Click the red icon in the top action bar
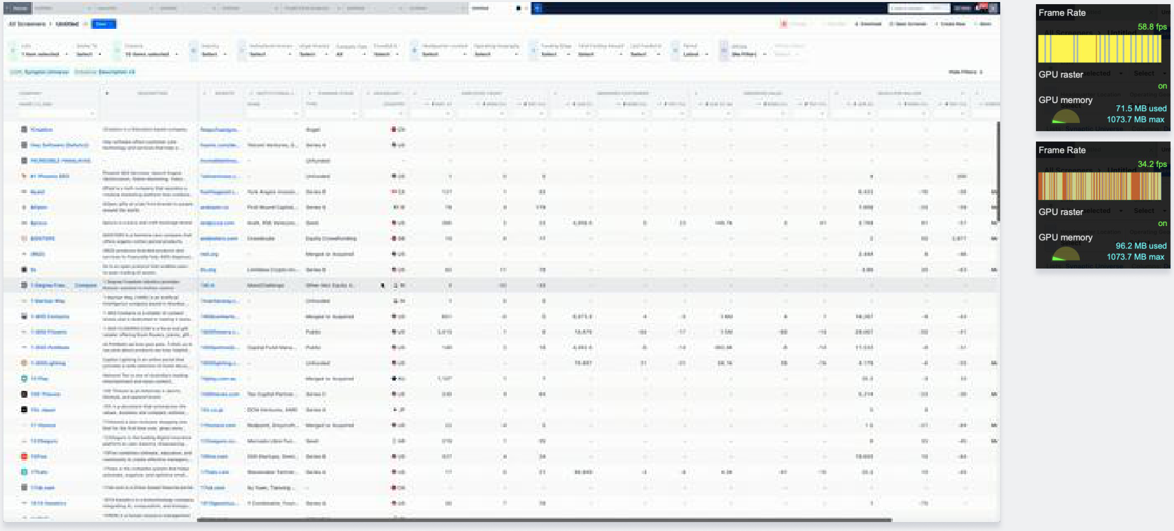Screen dimensions: 1174x531 pyautogui.click(x=784, y=24)
